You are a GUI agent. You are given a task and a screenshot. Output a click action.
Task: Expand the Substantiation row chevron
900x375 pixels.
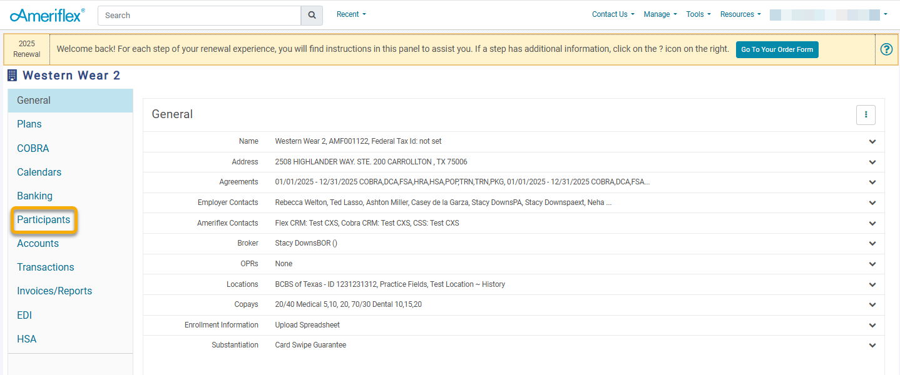[872, 346]
